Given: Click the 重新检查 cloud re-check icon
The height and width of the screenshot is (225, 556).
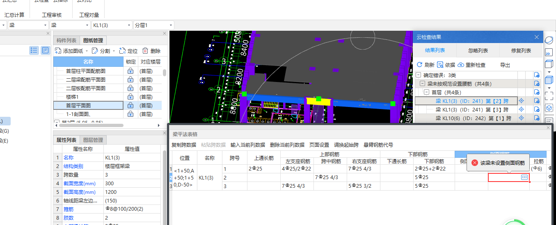Looking at the screenshot, I should point(460,65).
